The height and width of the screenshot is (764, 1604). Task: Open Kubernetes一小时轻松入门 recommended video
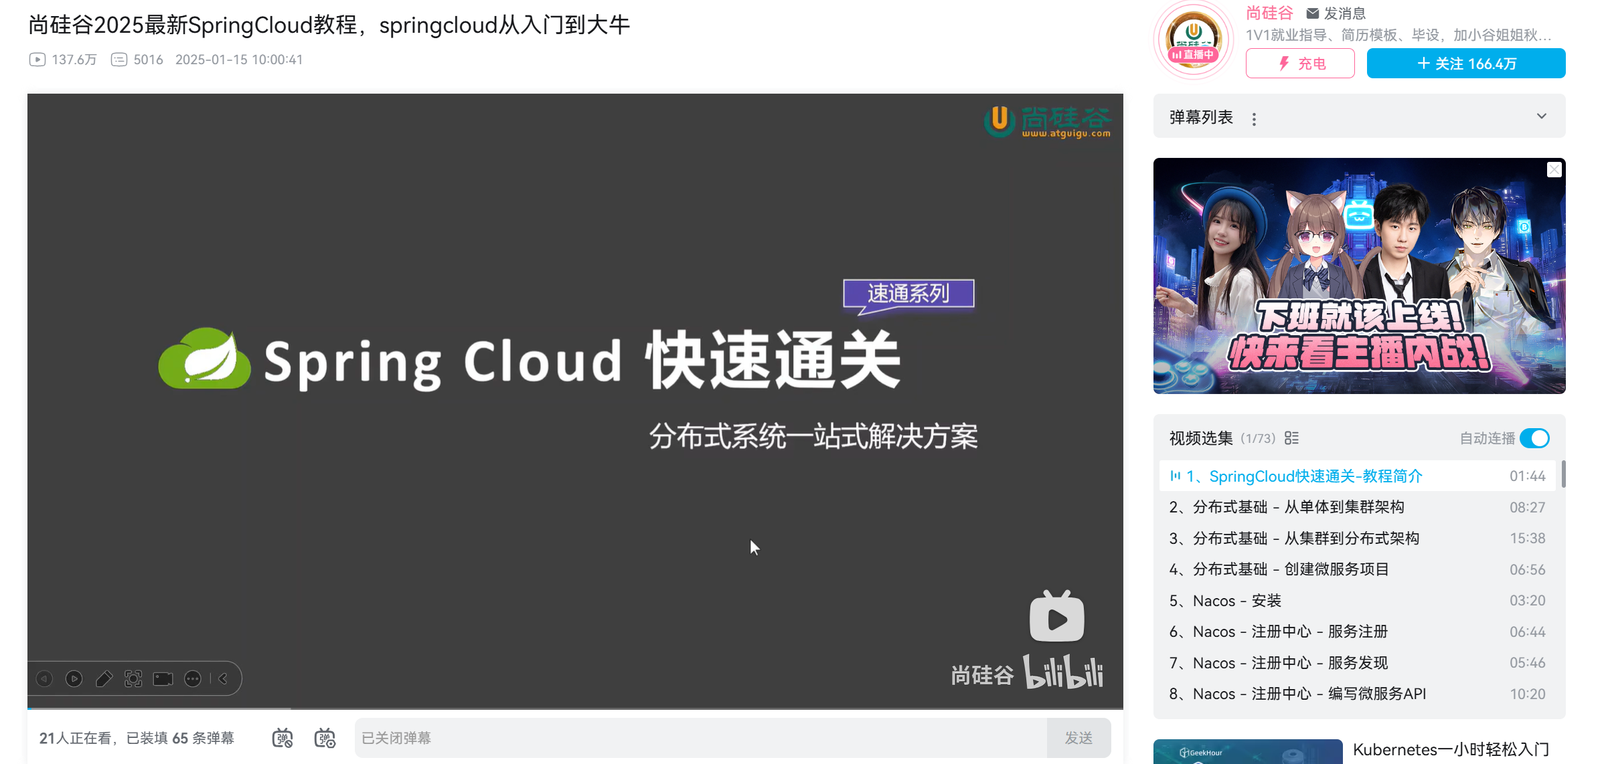[1451, 749]
